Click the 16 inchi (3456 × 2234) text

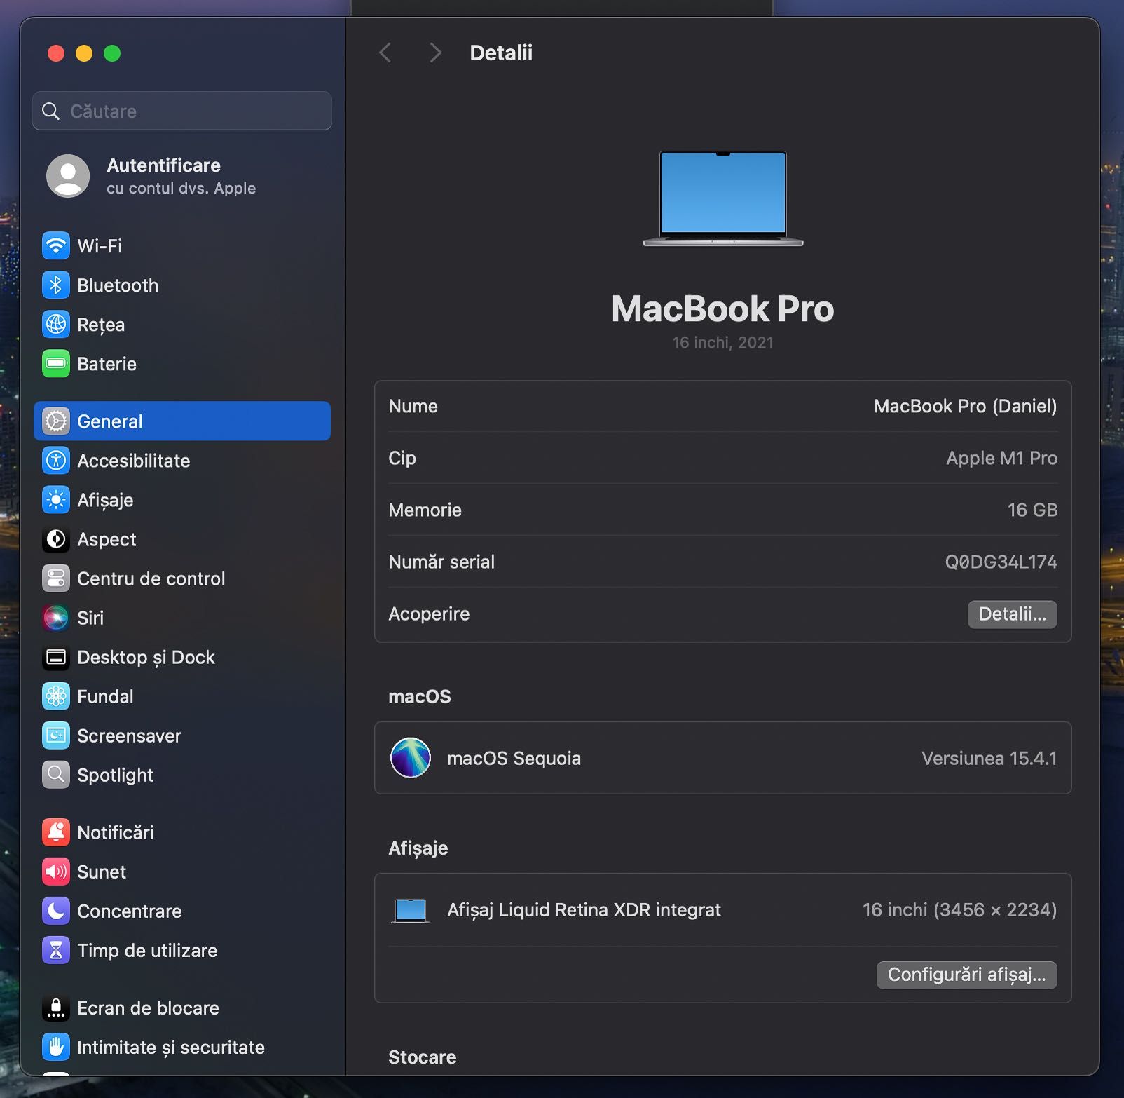click(x=960, y=909)
